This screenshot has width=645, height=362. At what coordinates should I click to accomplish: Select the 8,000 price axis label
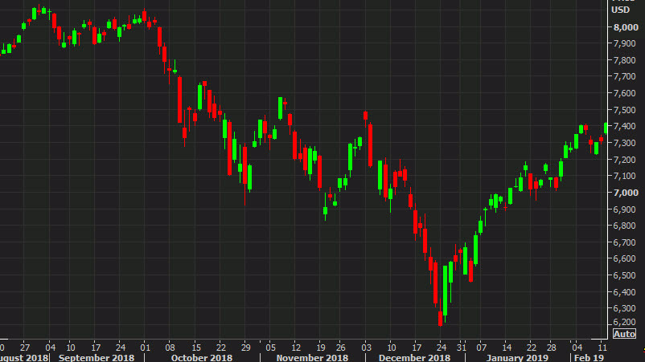point(625,26)
